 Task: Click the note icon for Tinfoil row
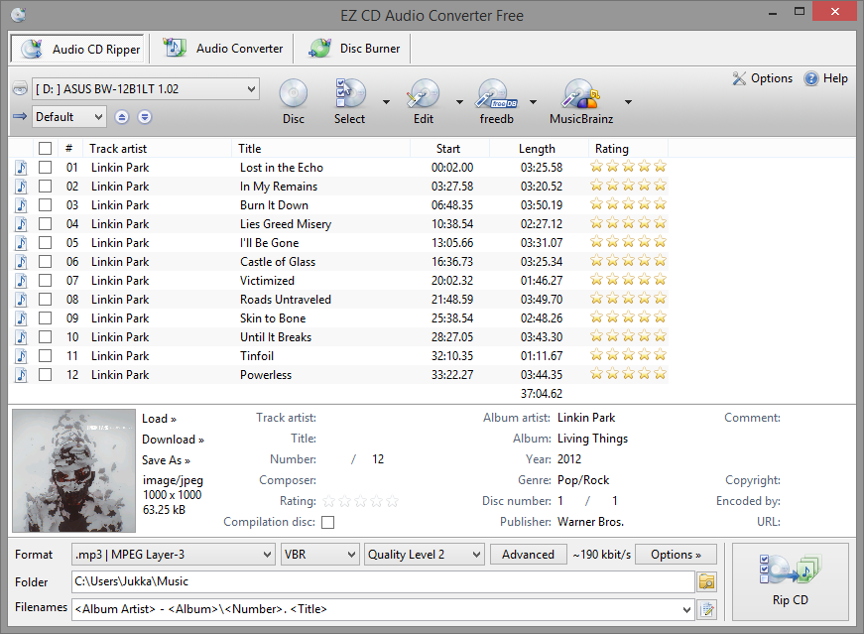21,356
